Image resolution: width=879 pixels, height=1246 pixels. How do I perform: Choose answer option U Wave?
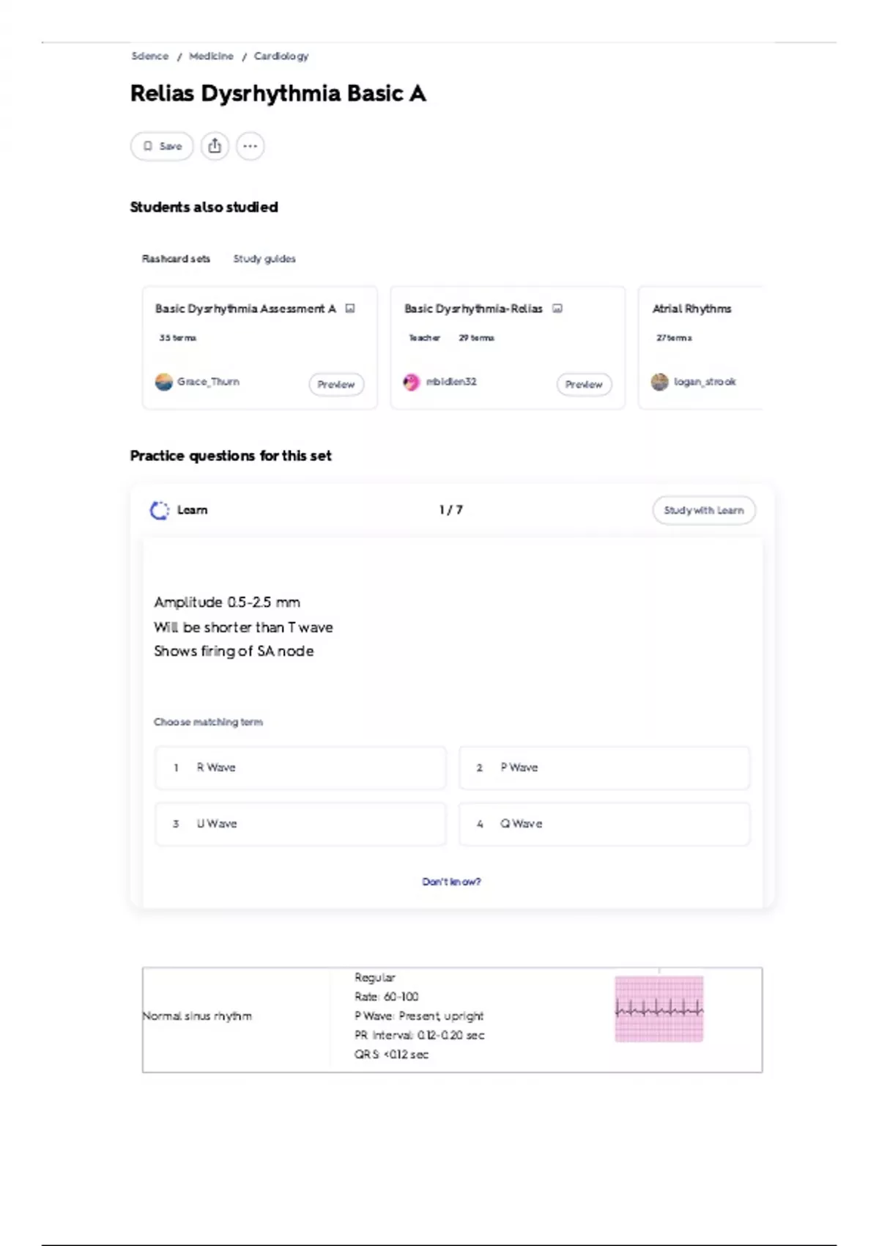point(300,824)
